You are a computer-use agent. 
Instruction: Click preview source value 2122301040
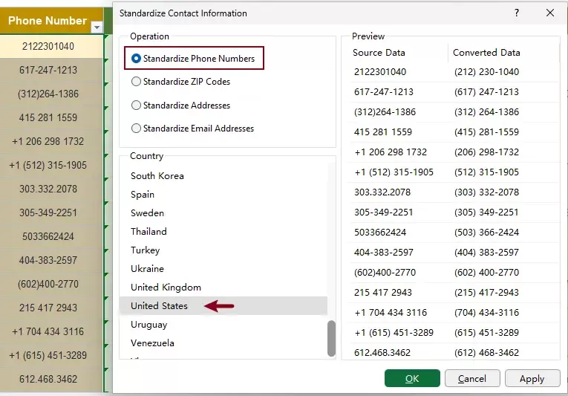(x=380, y=72)
